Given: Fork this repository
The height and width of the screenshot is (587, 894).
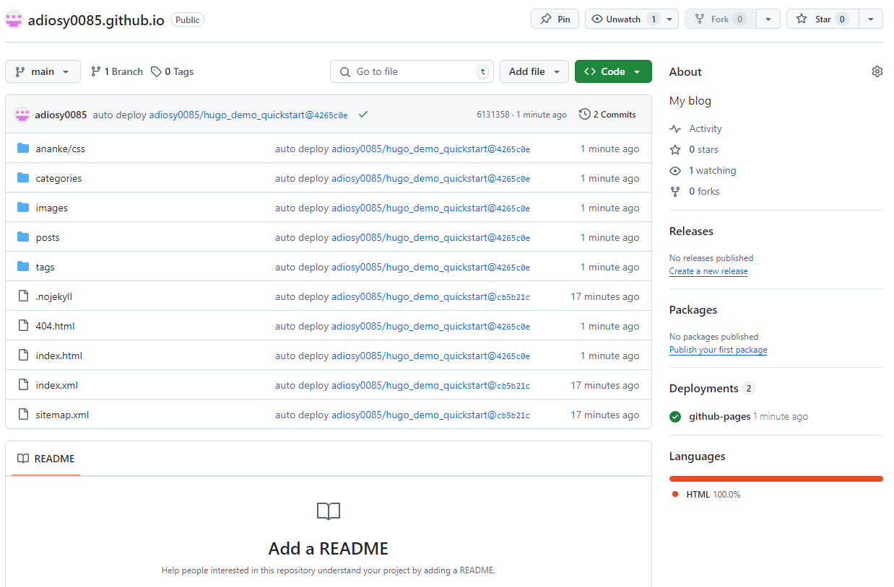Looking at the screenshot, I should (x=721, y=19).
